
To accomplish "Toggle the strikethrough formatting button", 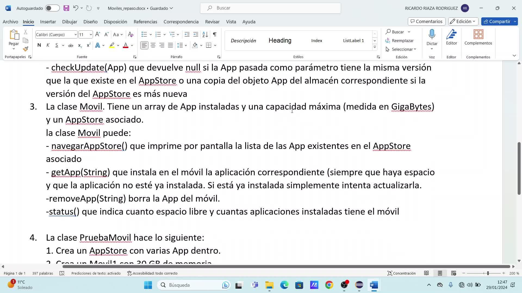I will pos(71,45).
